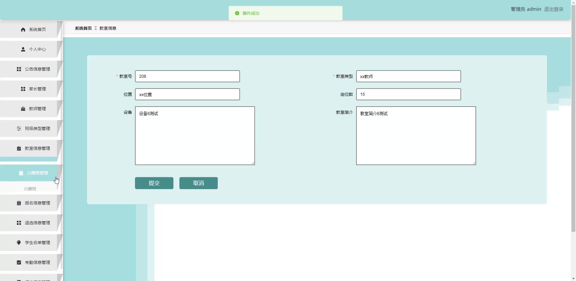Focus the 教室类型 input field
This screenshot has width=576, height=281.
(409, 76)
